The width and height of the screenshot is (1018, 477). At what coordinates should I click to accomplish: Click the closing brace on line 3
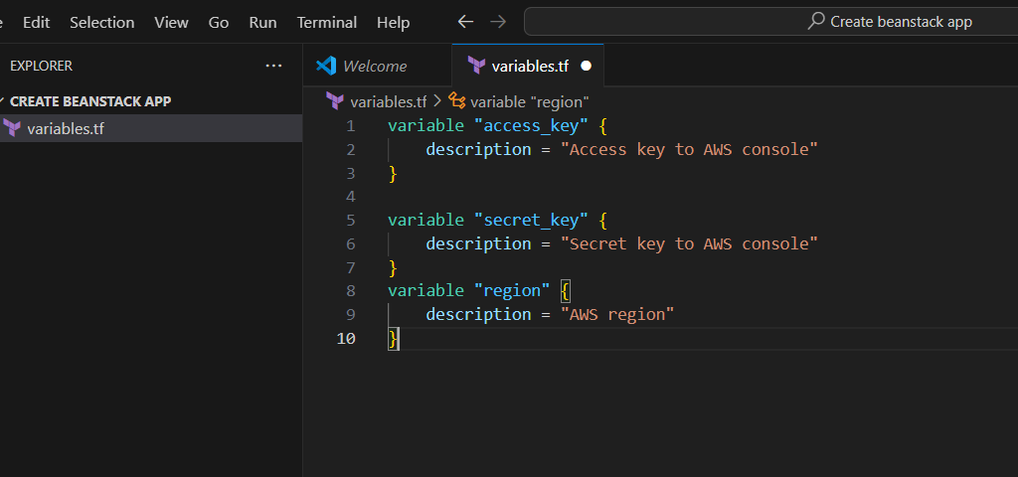click(x=393, y=173)
